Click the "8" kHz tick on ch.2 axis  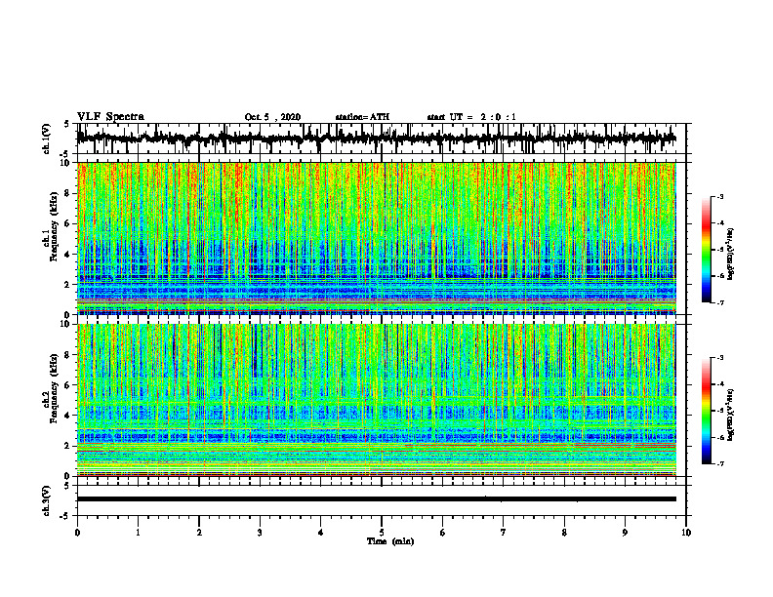click(x=68, y=355)
